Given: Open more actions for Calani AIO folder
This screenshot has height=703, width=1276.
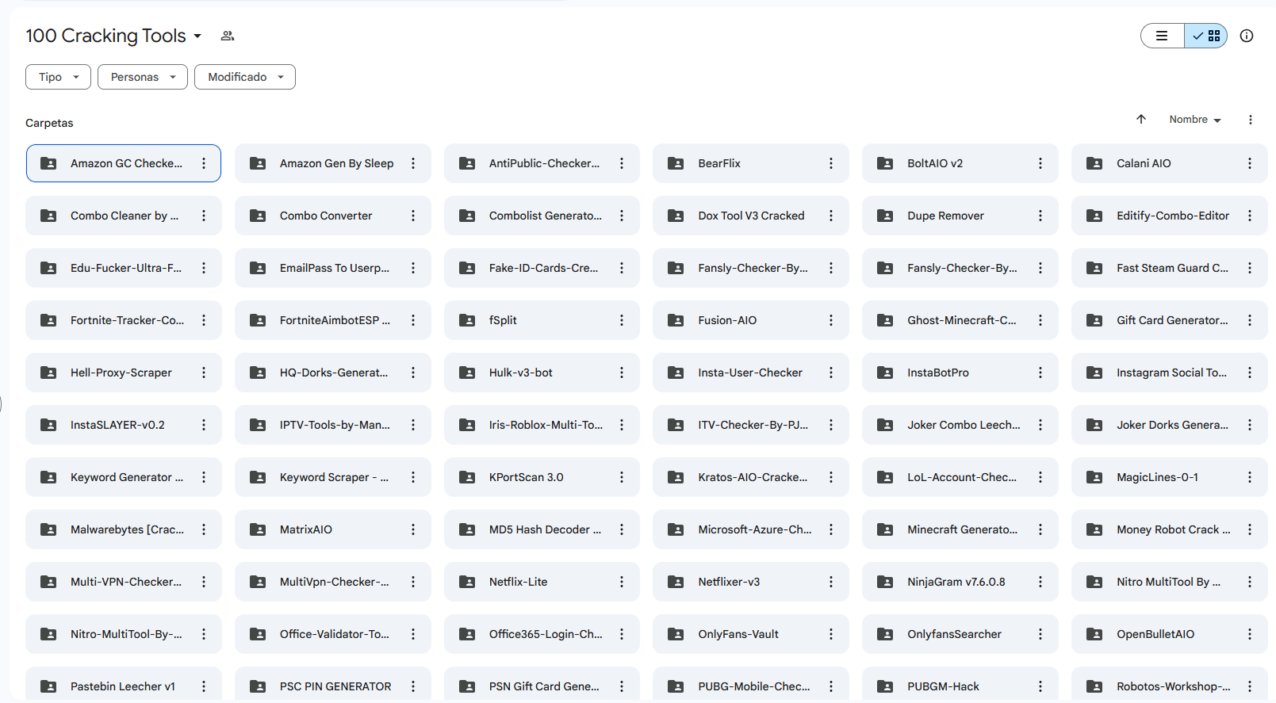Looking at the screenshot, I should point(1250,163).
